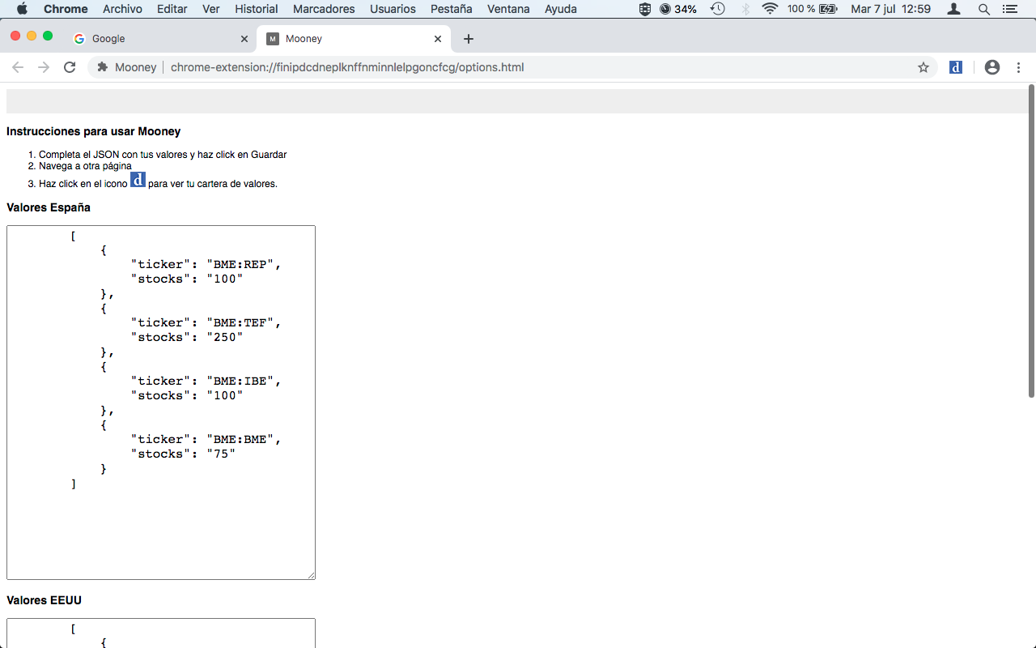Open the user account menu bar icon

954,9
